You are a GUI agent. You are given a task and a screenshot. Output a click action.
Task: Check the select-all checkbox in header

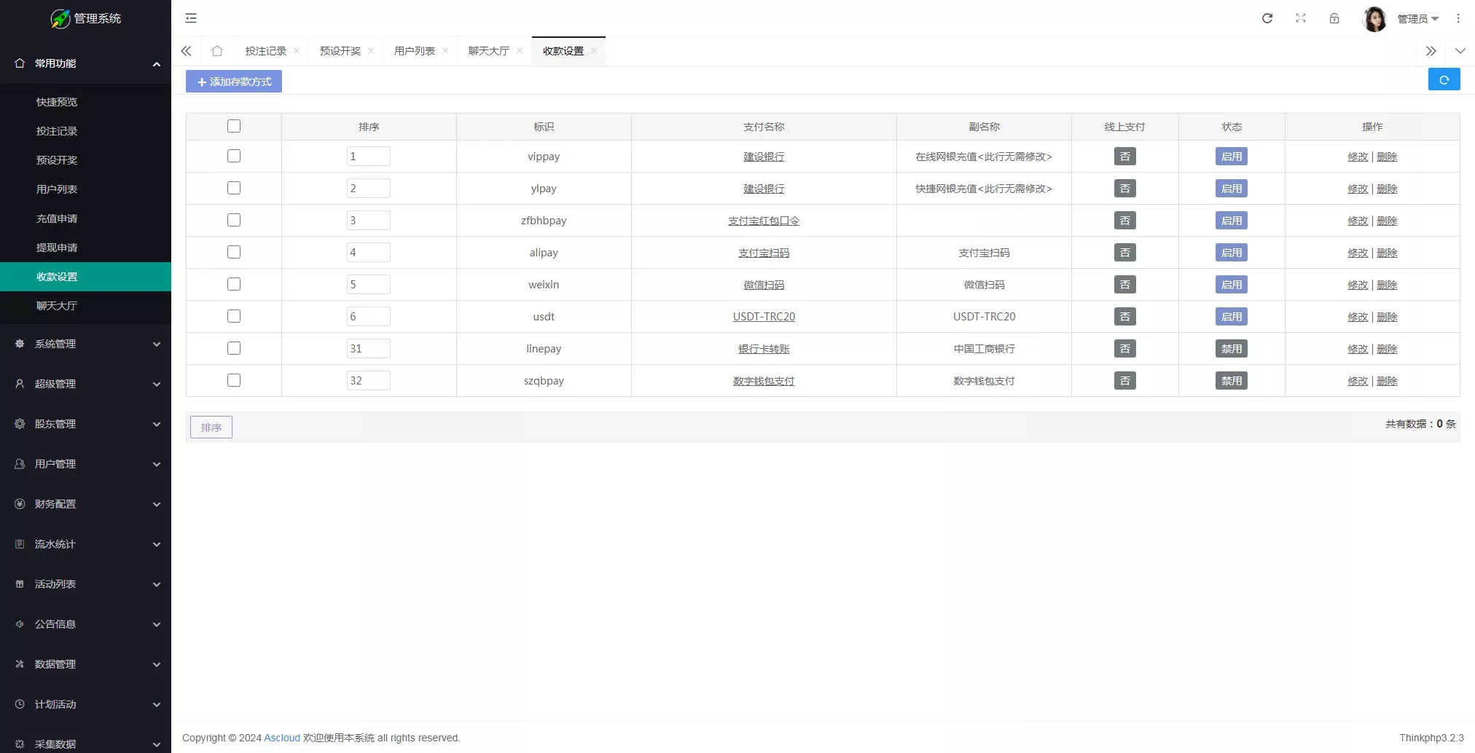click(x=234, y=127)
